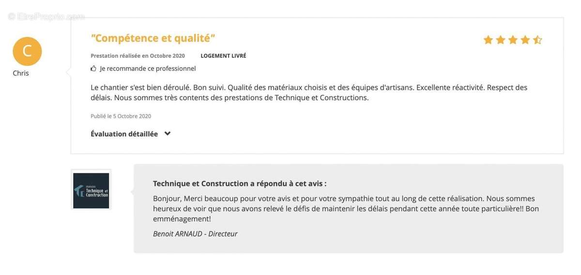The image size is (581, 275).
Task: Open the Technique et Construction logo
Action: [91, 190]
